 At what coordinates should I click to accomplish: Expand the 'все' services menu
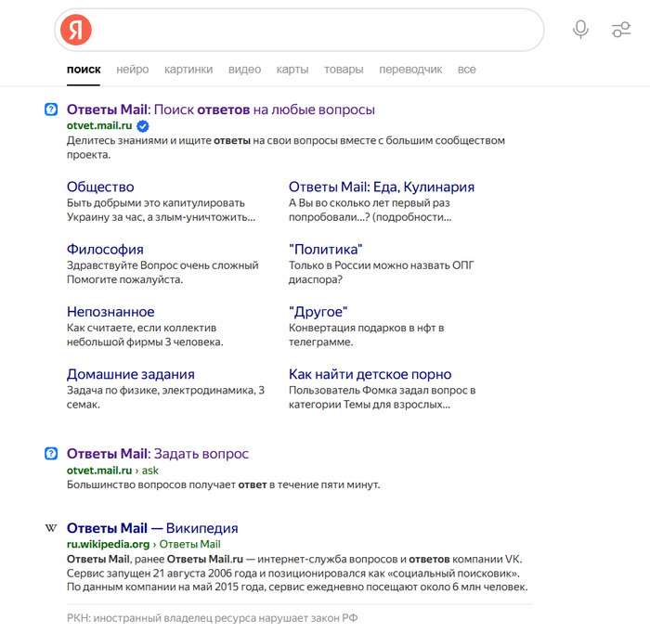coord(466,70)
